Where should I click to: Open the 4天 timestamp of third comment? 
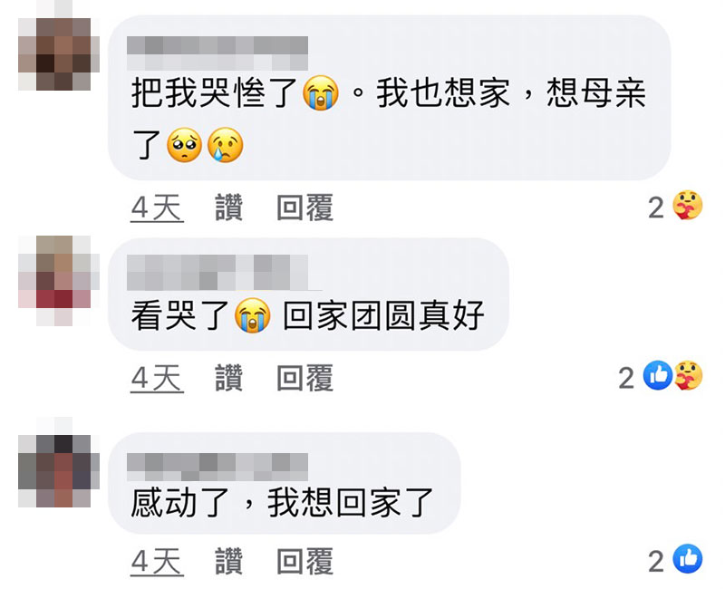(x=157, y=562)
